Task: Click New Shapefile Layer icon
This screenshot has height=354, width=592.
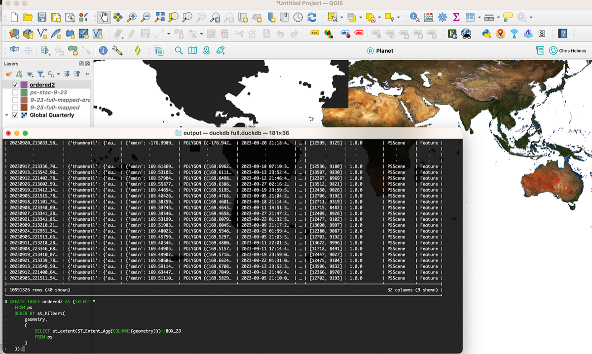Action: [42, 34]
